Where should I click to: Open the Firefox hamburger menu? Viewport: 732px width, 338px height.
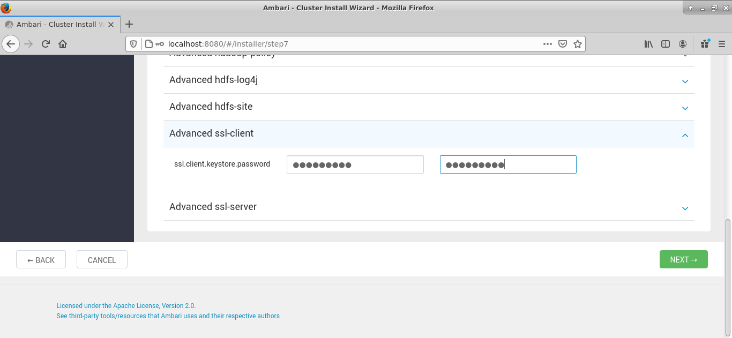click(721, 44)
